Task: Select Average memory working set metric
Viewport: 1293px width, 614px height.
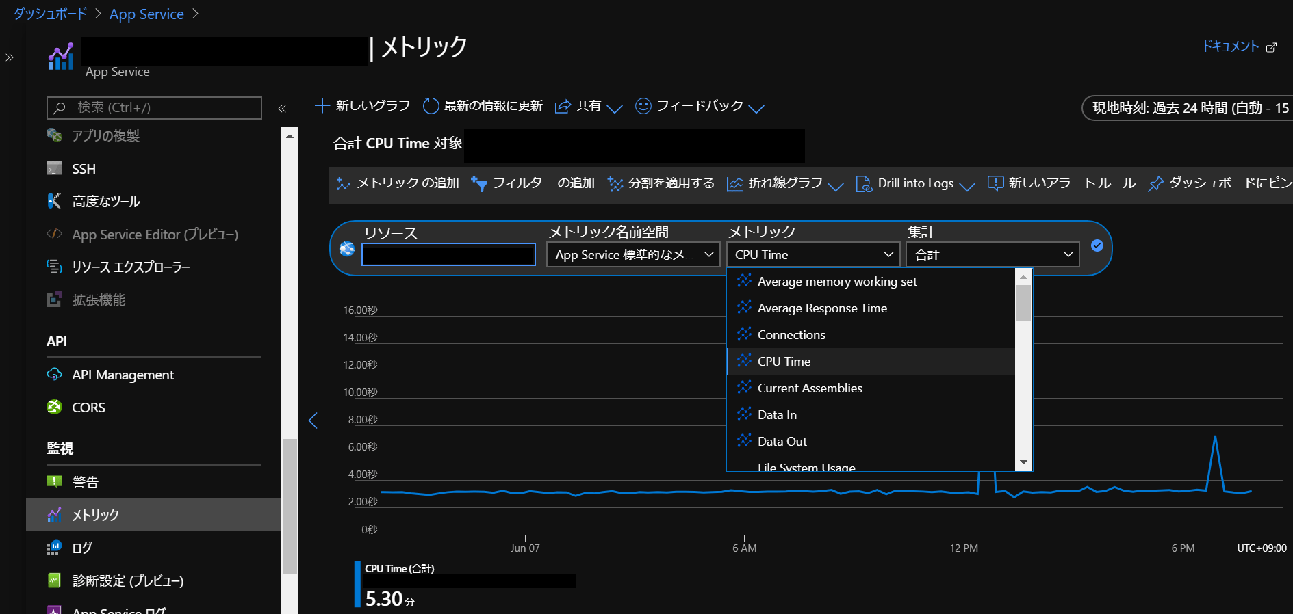Action: click(871, 281)
